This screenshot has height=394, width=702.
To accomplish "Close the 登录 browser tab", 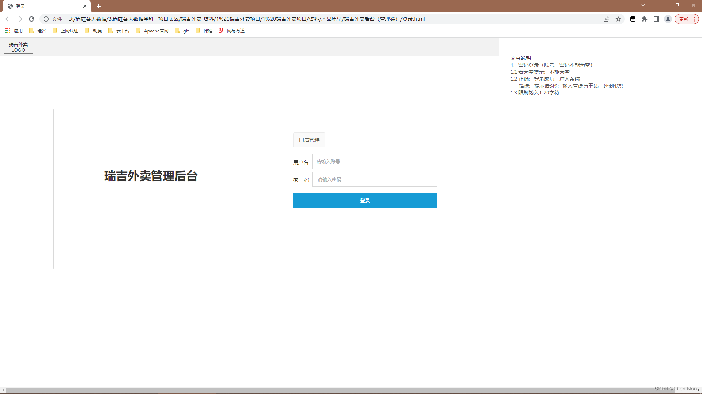I will tap(85, 6).
